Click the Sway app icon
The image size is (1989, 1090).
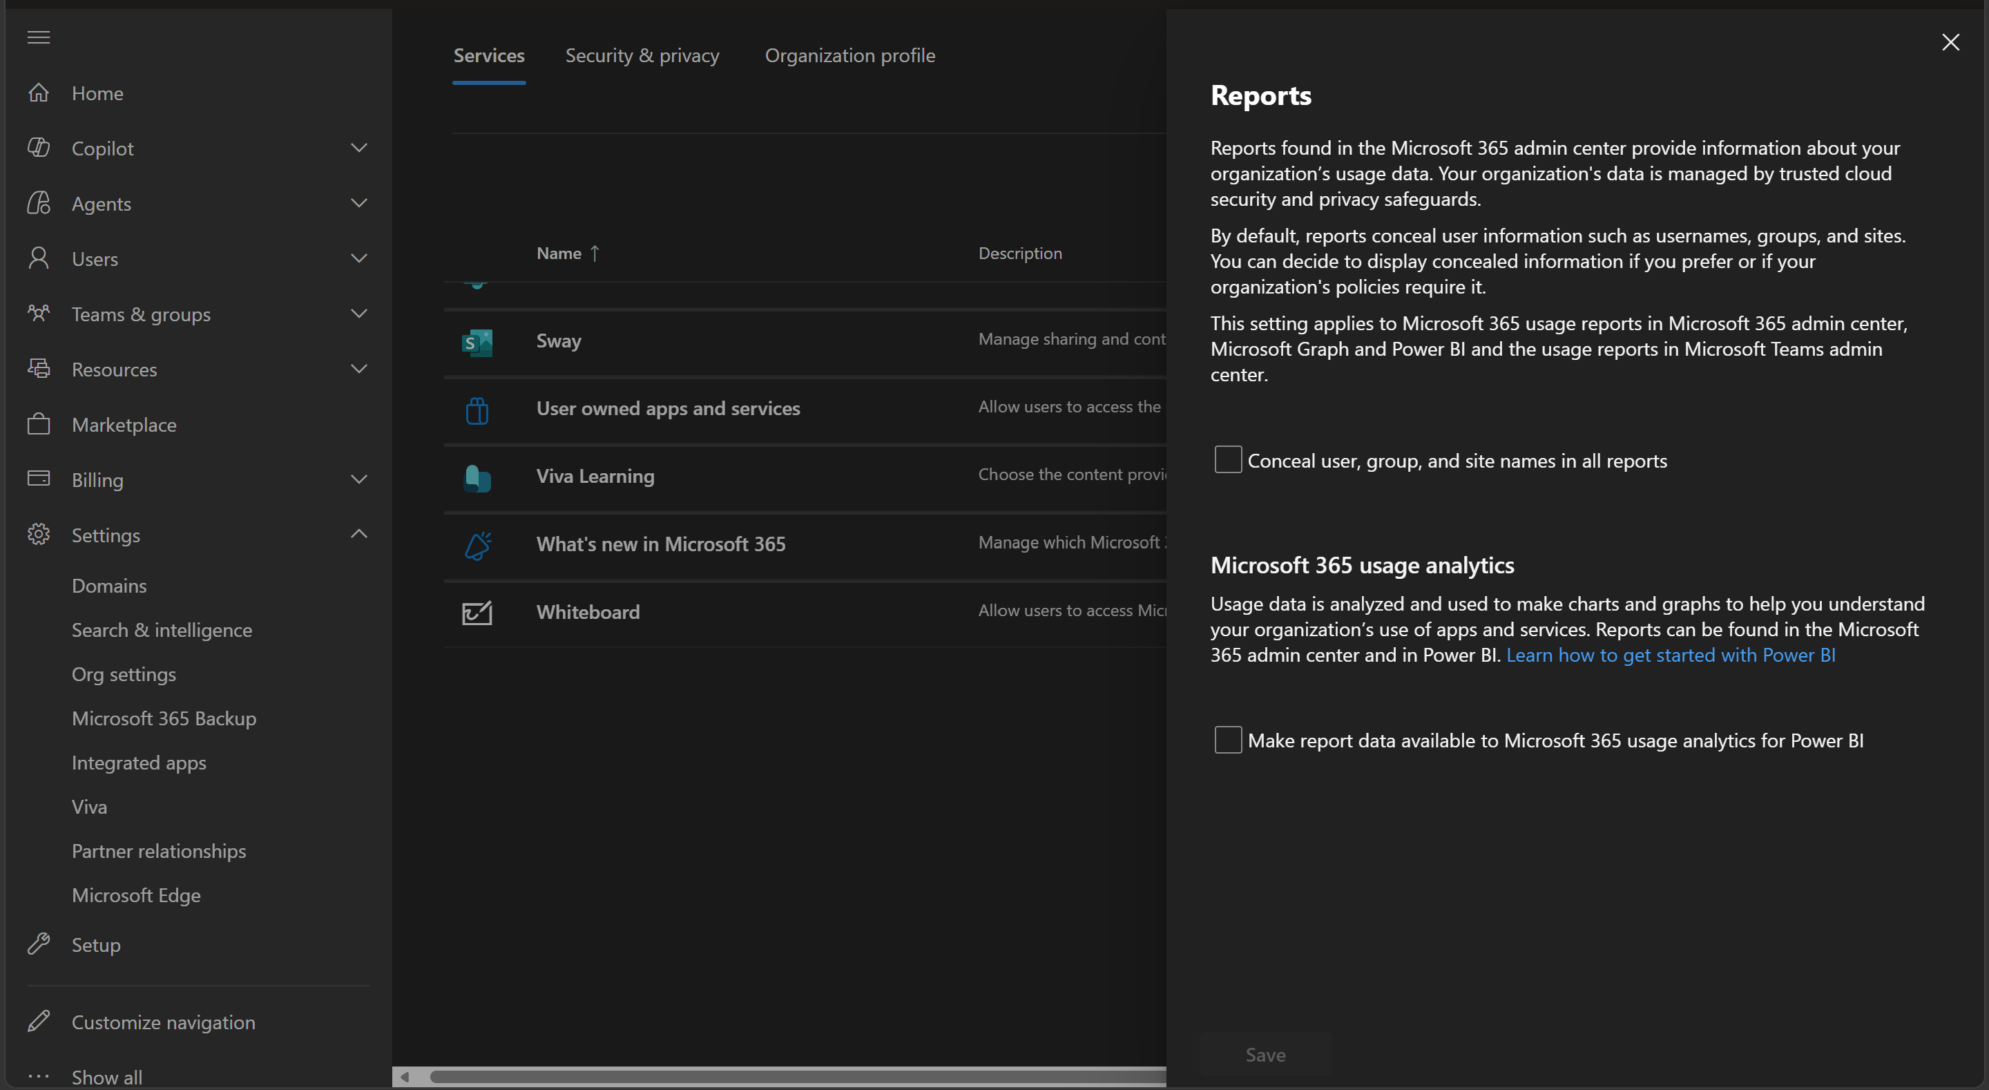pos(477,342)
